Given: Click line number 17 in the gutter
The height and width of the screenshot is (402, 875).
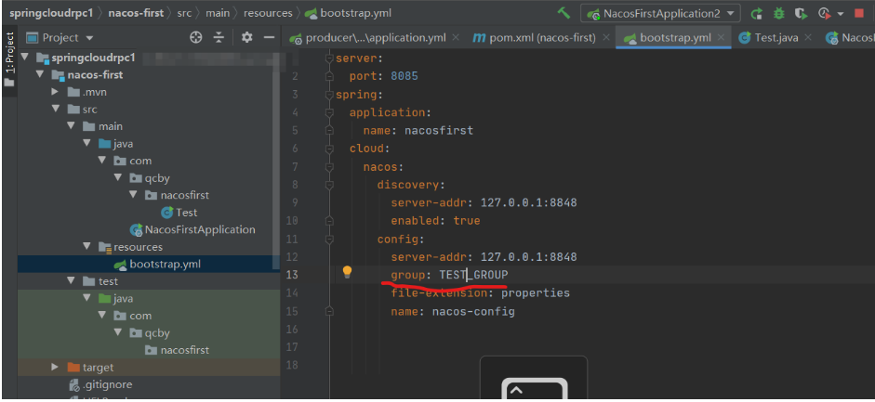Looking at the screenshot, I should pyautogui.click(x=294, y=347).
